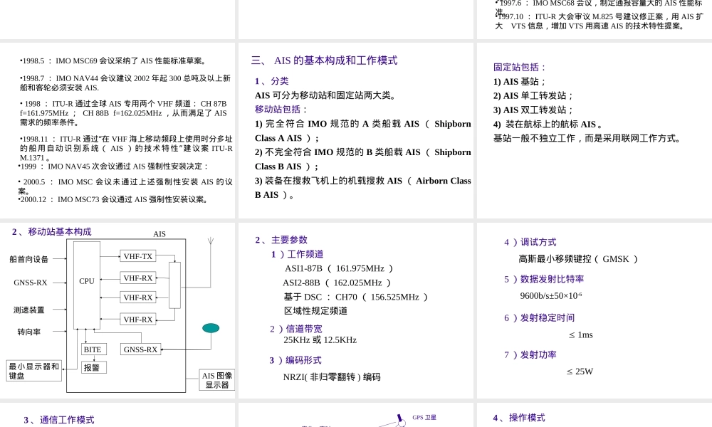Click the 1998.7 IMO NAV44 paragraph
712x427 pixels.
pos(125,83)
